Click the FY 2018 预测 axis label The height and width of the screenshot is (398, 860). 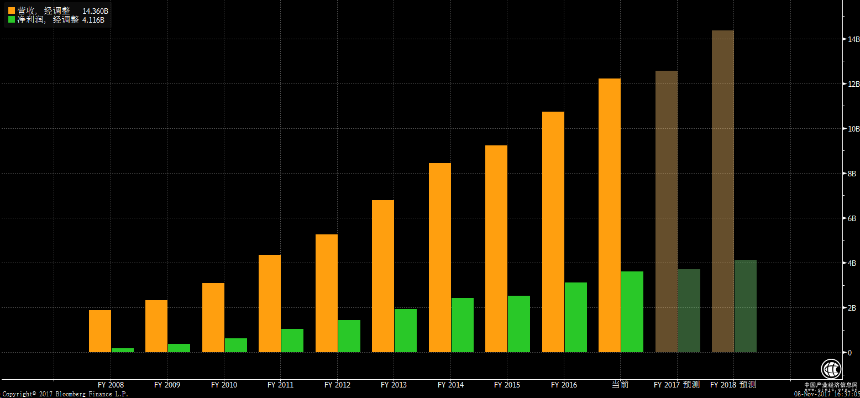click(x=733, y=385)
